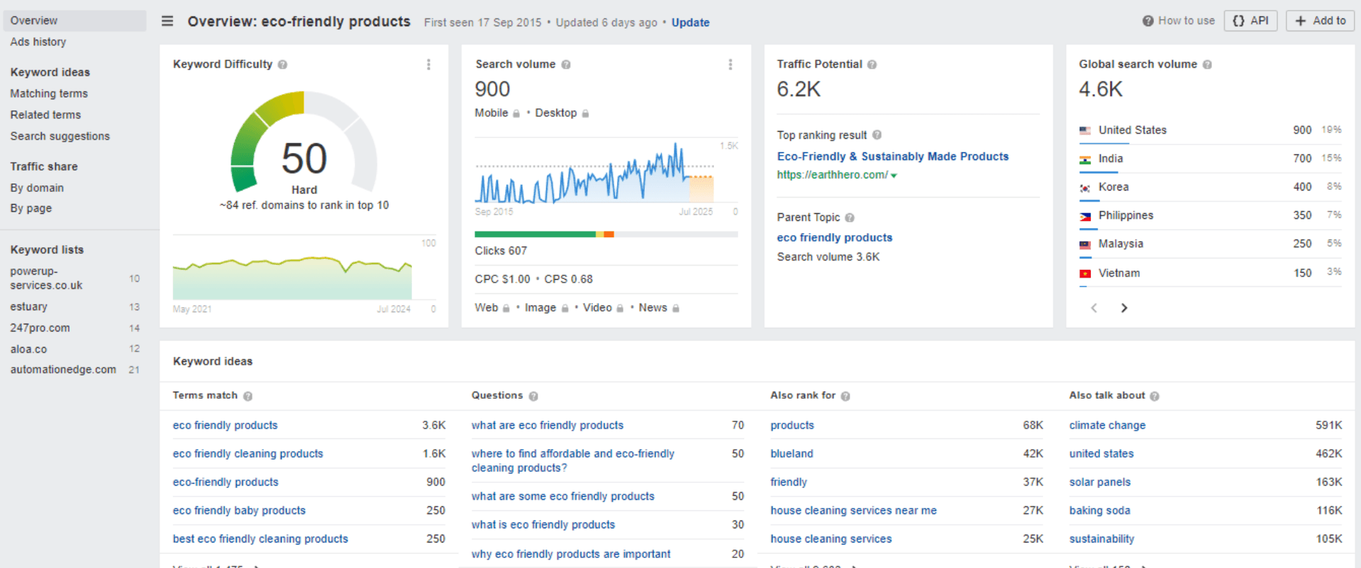Open Search volume help tooltip icon
The width and height of the screenshot is (1361, 568).
point(566,64)
